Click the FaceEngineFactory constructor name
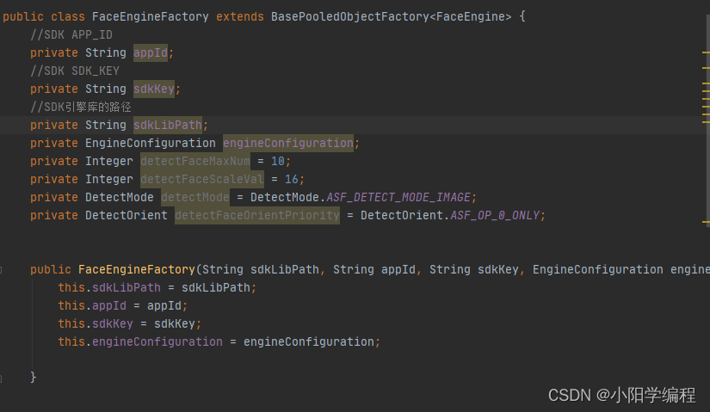The image size is (710, 412). 136,270
